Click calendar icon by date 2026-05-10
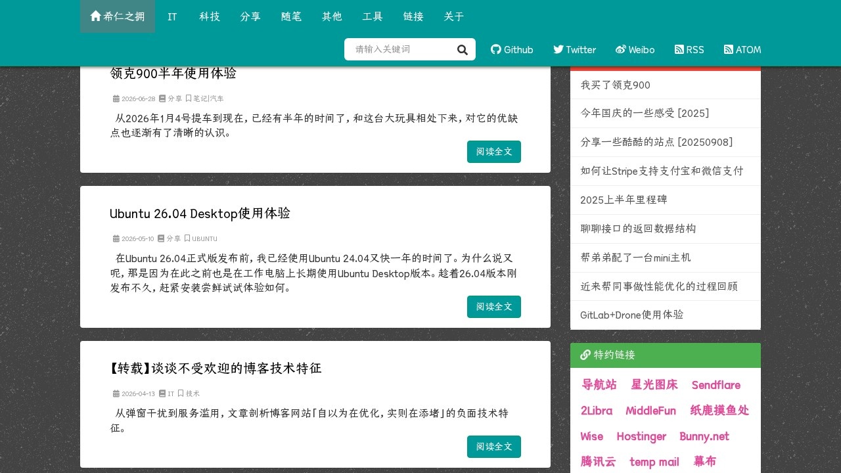 pos(116,238)
